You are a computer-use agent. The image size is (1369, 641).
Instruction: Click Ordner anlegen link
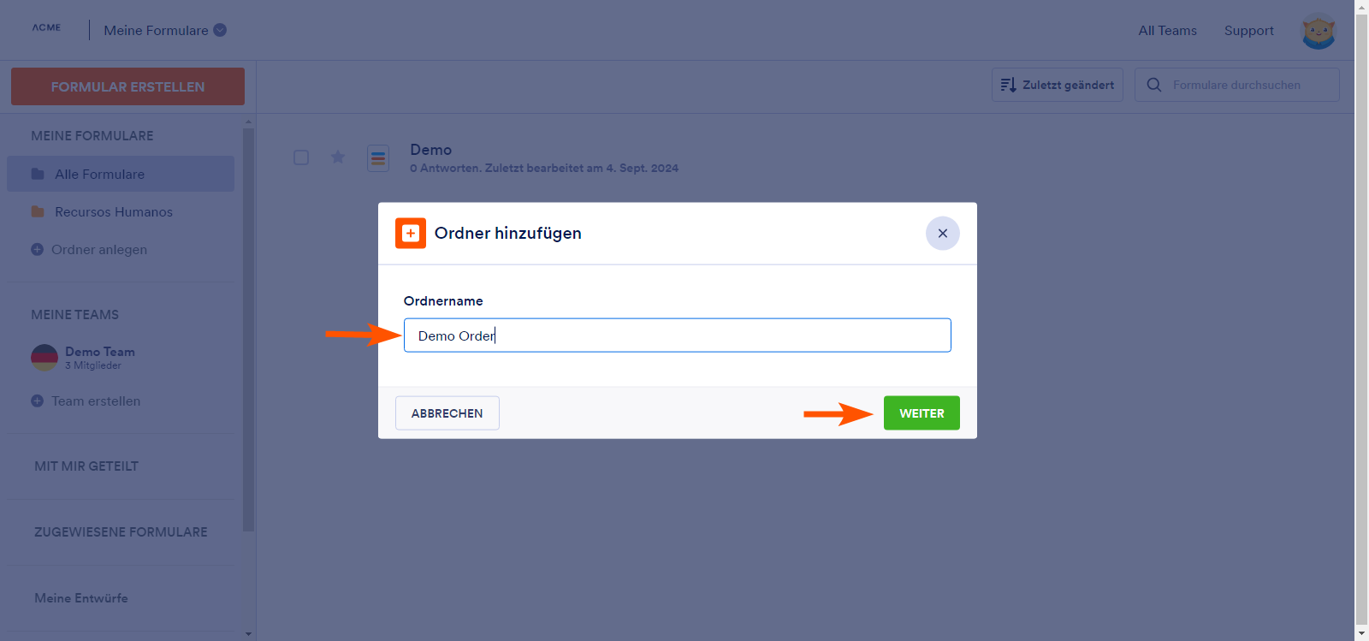click(x=99, y=249)
